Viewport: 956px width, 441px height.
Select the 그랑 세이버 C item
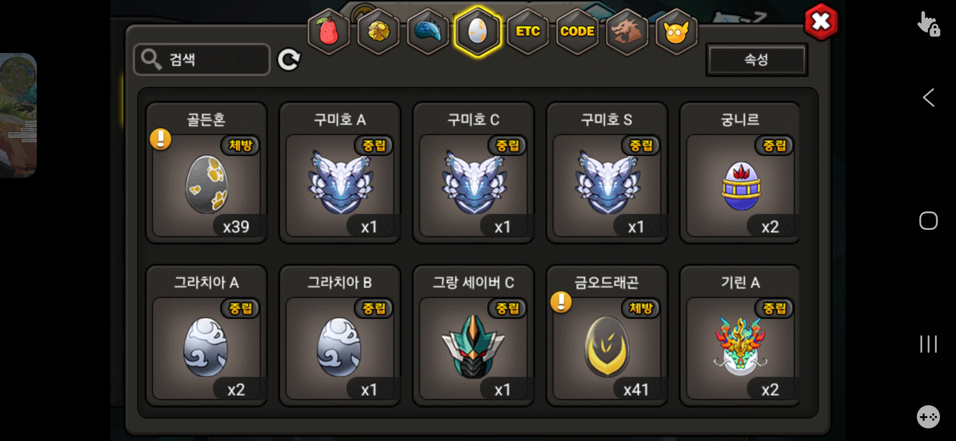click(473, 336)
